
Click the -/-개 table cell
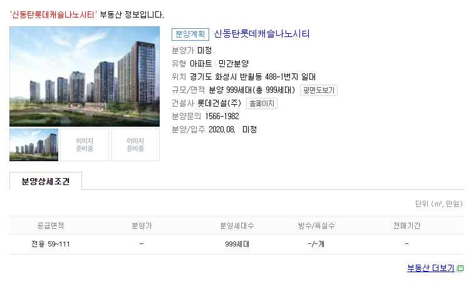pyautogui.click(x=316, y=244)
